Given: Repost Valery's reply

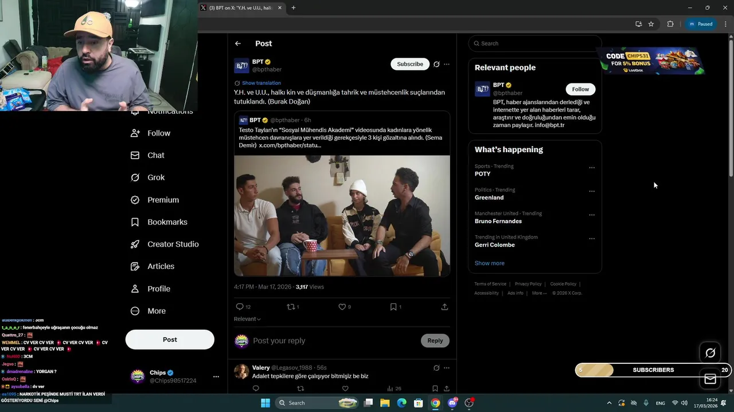Looking at the screenshot, I should point(300,389).
